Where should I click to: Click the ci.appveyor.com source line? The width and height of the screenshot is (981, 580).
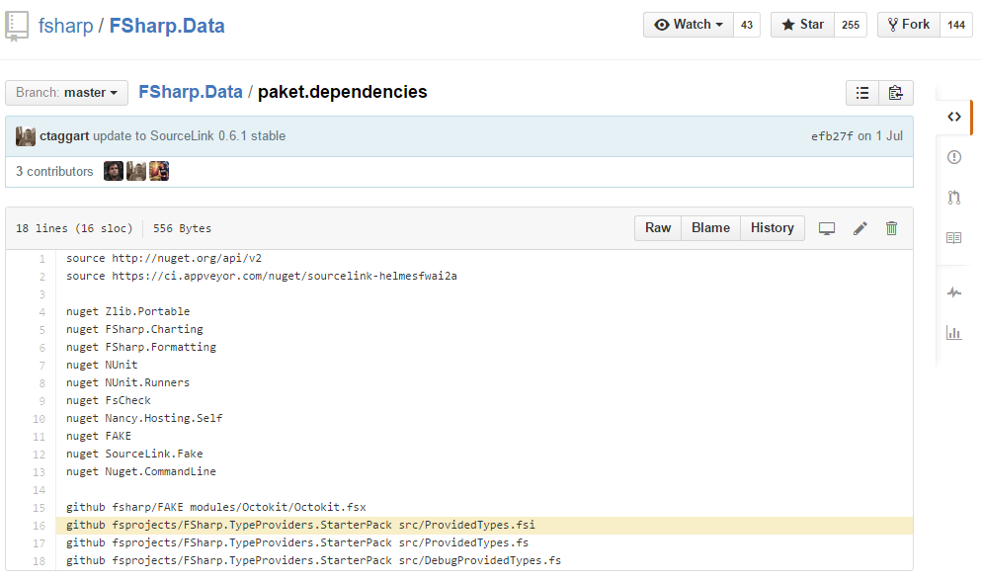point(262,276)
